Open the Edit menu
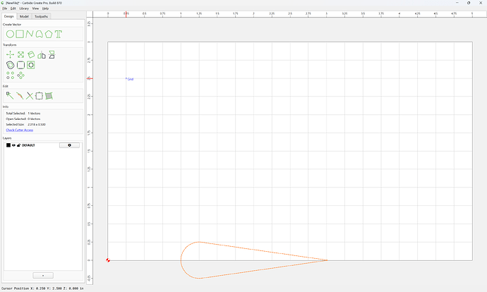Screen dimensions: 487x292 13,8
